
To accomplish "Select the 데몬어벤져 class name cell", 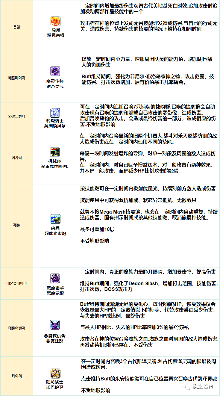I will coord(17,328).
